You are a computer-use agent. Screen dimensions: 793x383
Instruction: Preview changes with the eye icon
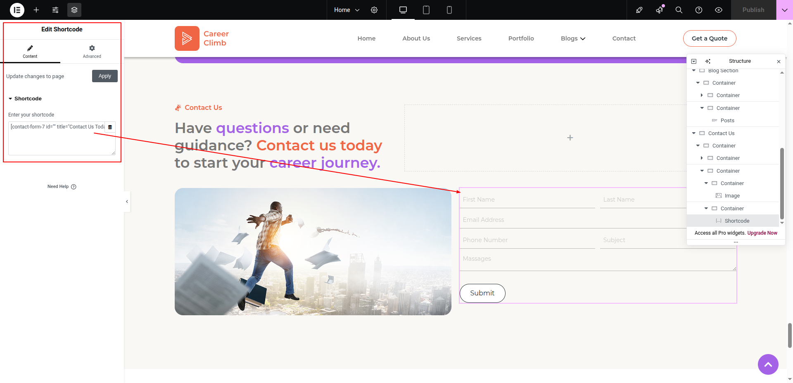pos(719,10)
